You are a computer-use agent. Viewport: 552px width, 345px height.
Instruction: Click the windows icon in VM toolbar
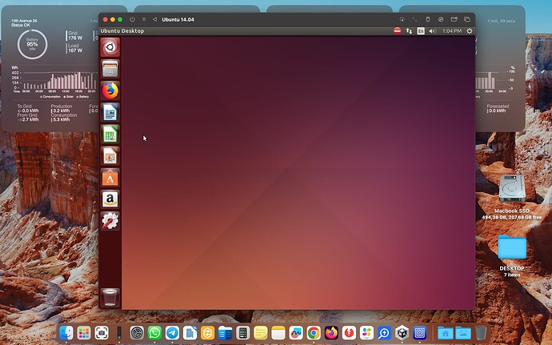pyautogui.click(x=467, y=19)
